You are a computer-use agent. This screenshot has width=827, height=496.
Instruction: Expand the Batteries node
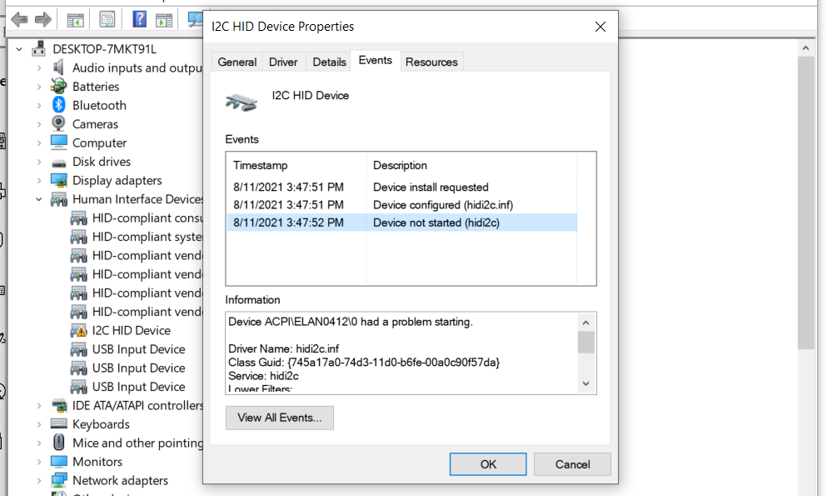(x=39, y=87)
